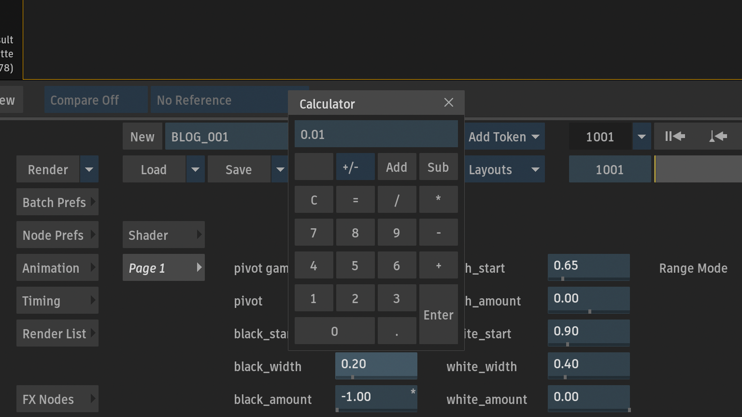Click the h_start value slider 0.65
Screen dimensions: 742x417
point(589,267)
